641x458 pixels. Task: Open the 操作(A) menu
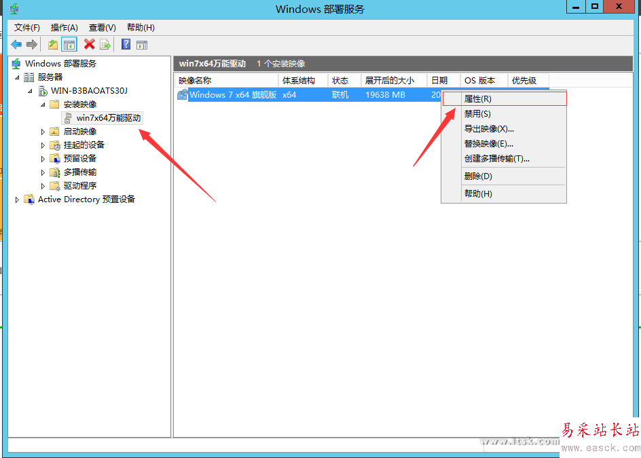(65, 27)
